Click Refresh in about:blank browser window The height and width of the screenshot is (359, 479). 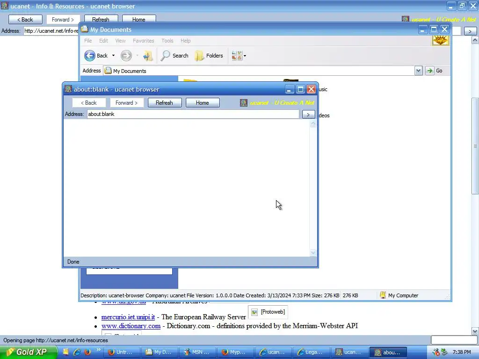pyautogui.click(x=164, y=103)
